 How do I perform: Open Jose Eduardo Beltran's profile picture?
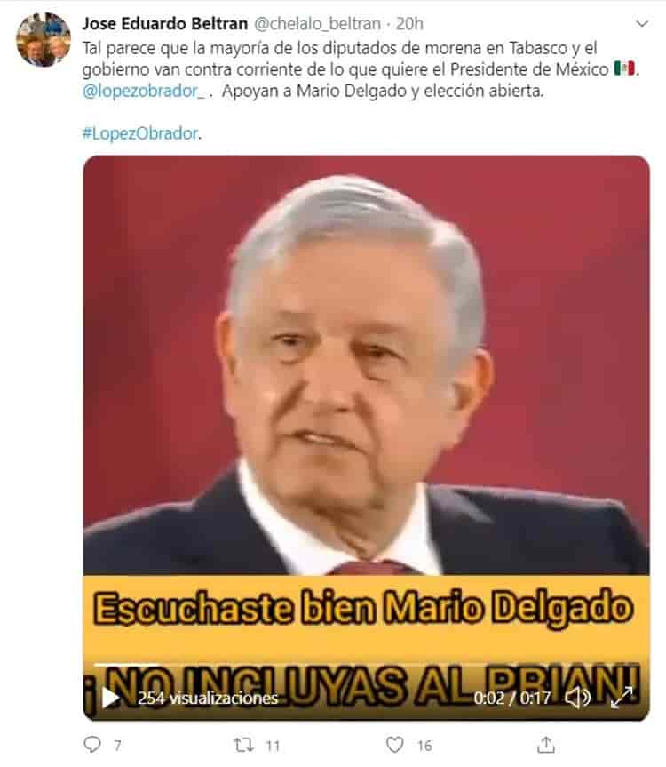(44, 40)
